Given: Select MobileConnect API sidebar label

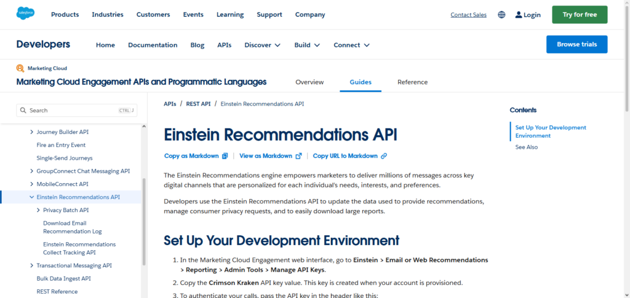Looking at the screenshot, I should pyautogui.click(x=62, y=184).
